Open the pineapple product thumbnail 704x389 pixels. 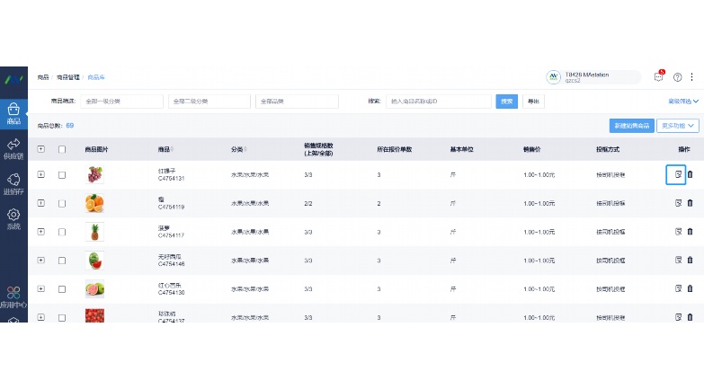[x=94, y=232]
